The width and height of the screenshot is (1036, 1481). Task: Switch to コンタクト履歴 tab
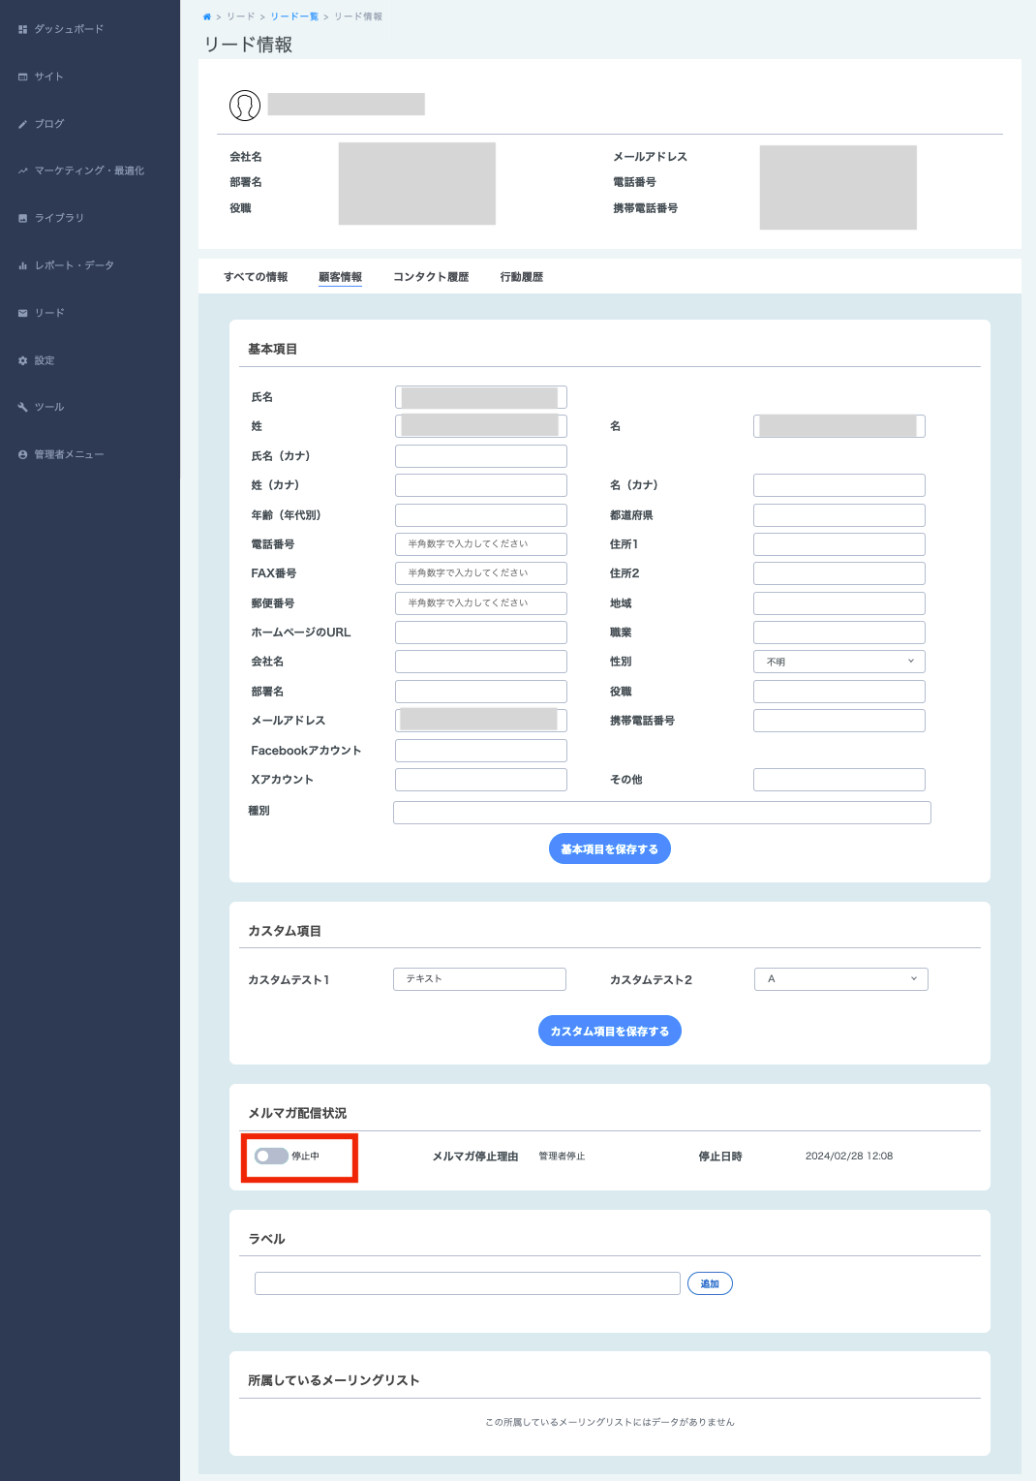tap(431, 277)
